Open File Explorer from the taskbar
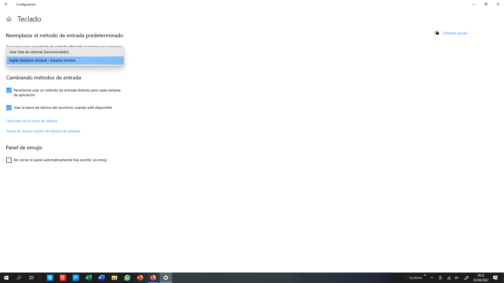This screenshot has width=504, height=283. [x=114, y=277]
